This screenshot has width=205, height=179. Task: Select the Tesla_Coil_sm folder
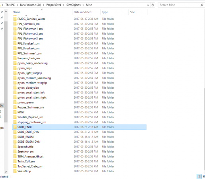(79, 161)
